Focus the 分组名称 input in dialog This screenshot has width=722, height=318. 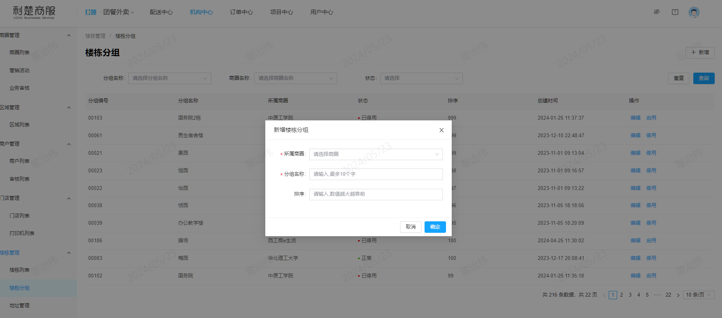(376, 174)
